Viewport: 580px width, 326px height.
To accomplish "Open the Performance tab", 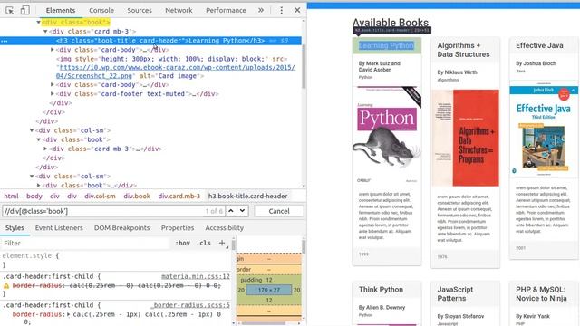I will [x=226, y=10].
